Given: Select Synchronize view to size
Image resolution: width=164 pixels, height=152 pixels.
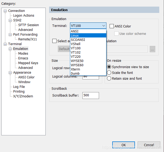Looking at the screenshot, I should [109, 67].
